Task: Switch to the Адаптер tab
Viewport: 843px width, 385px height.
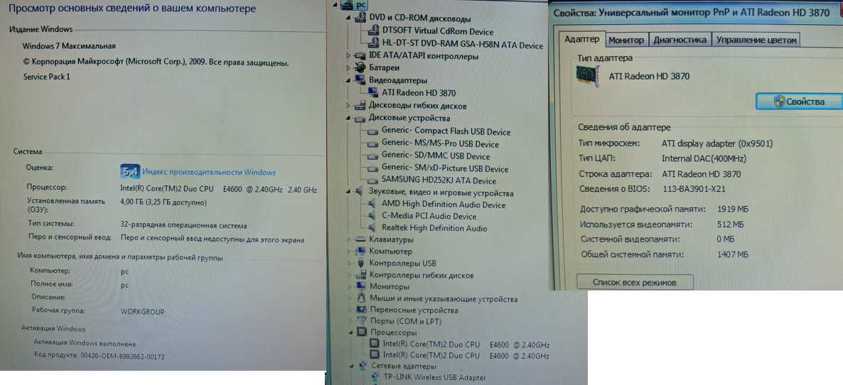Action: coord(581,39)
